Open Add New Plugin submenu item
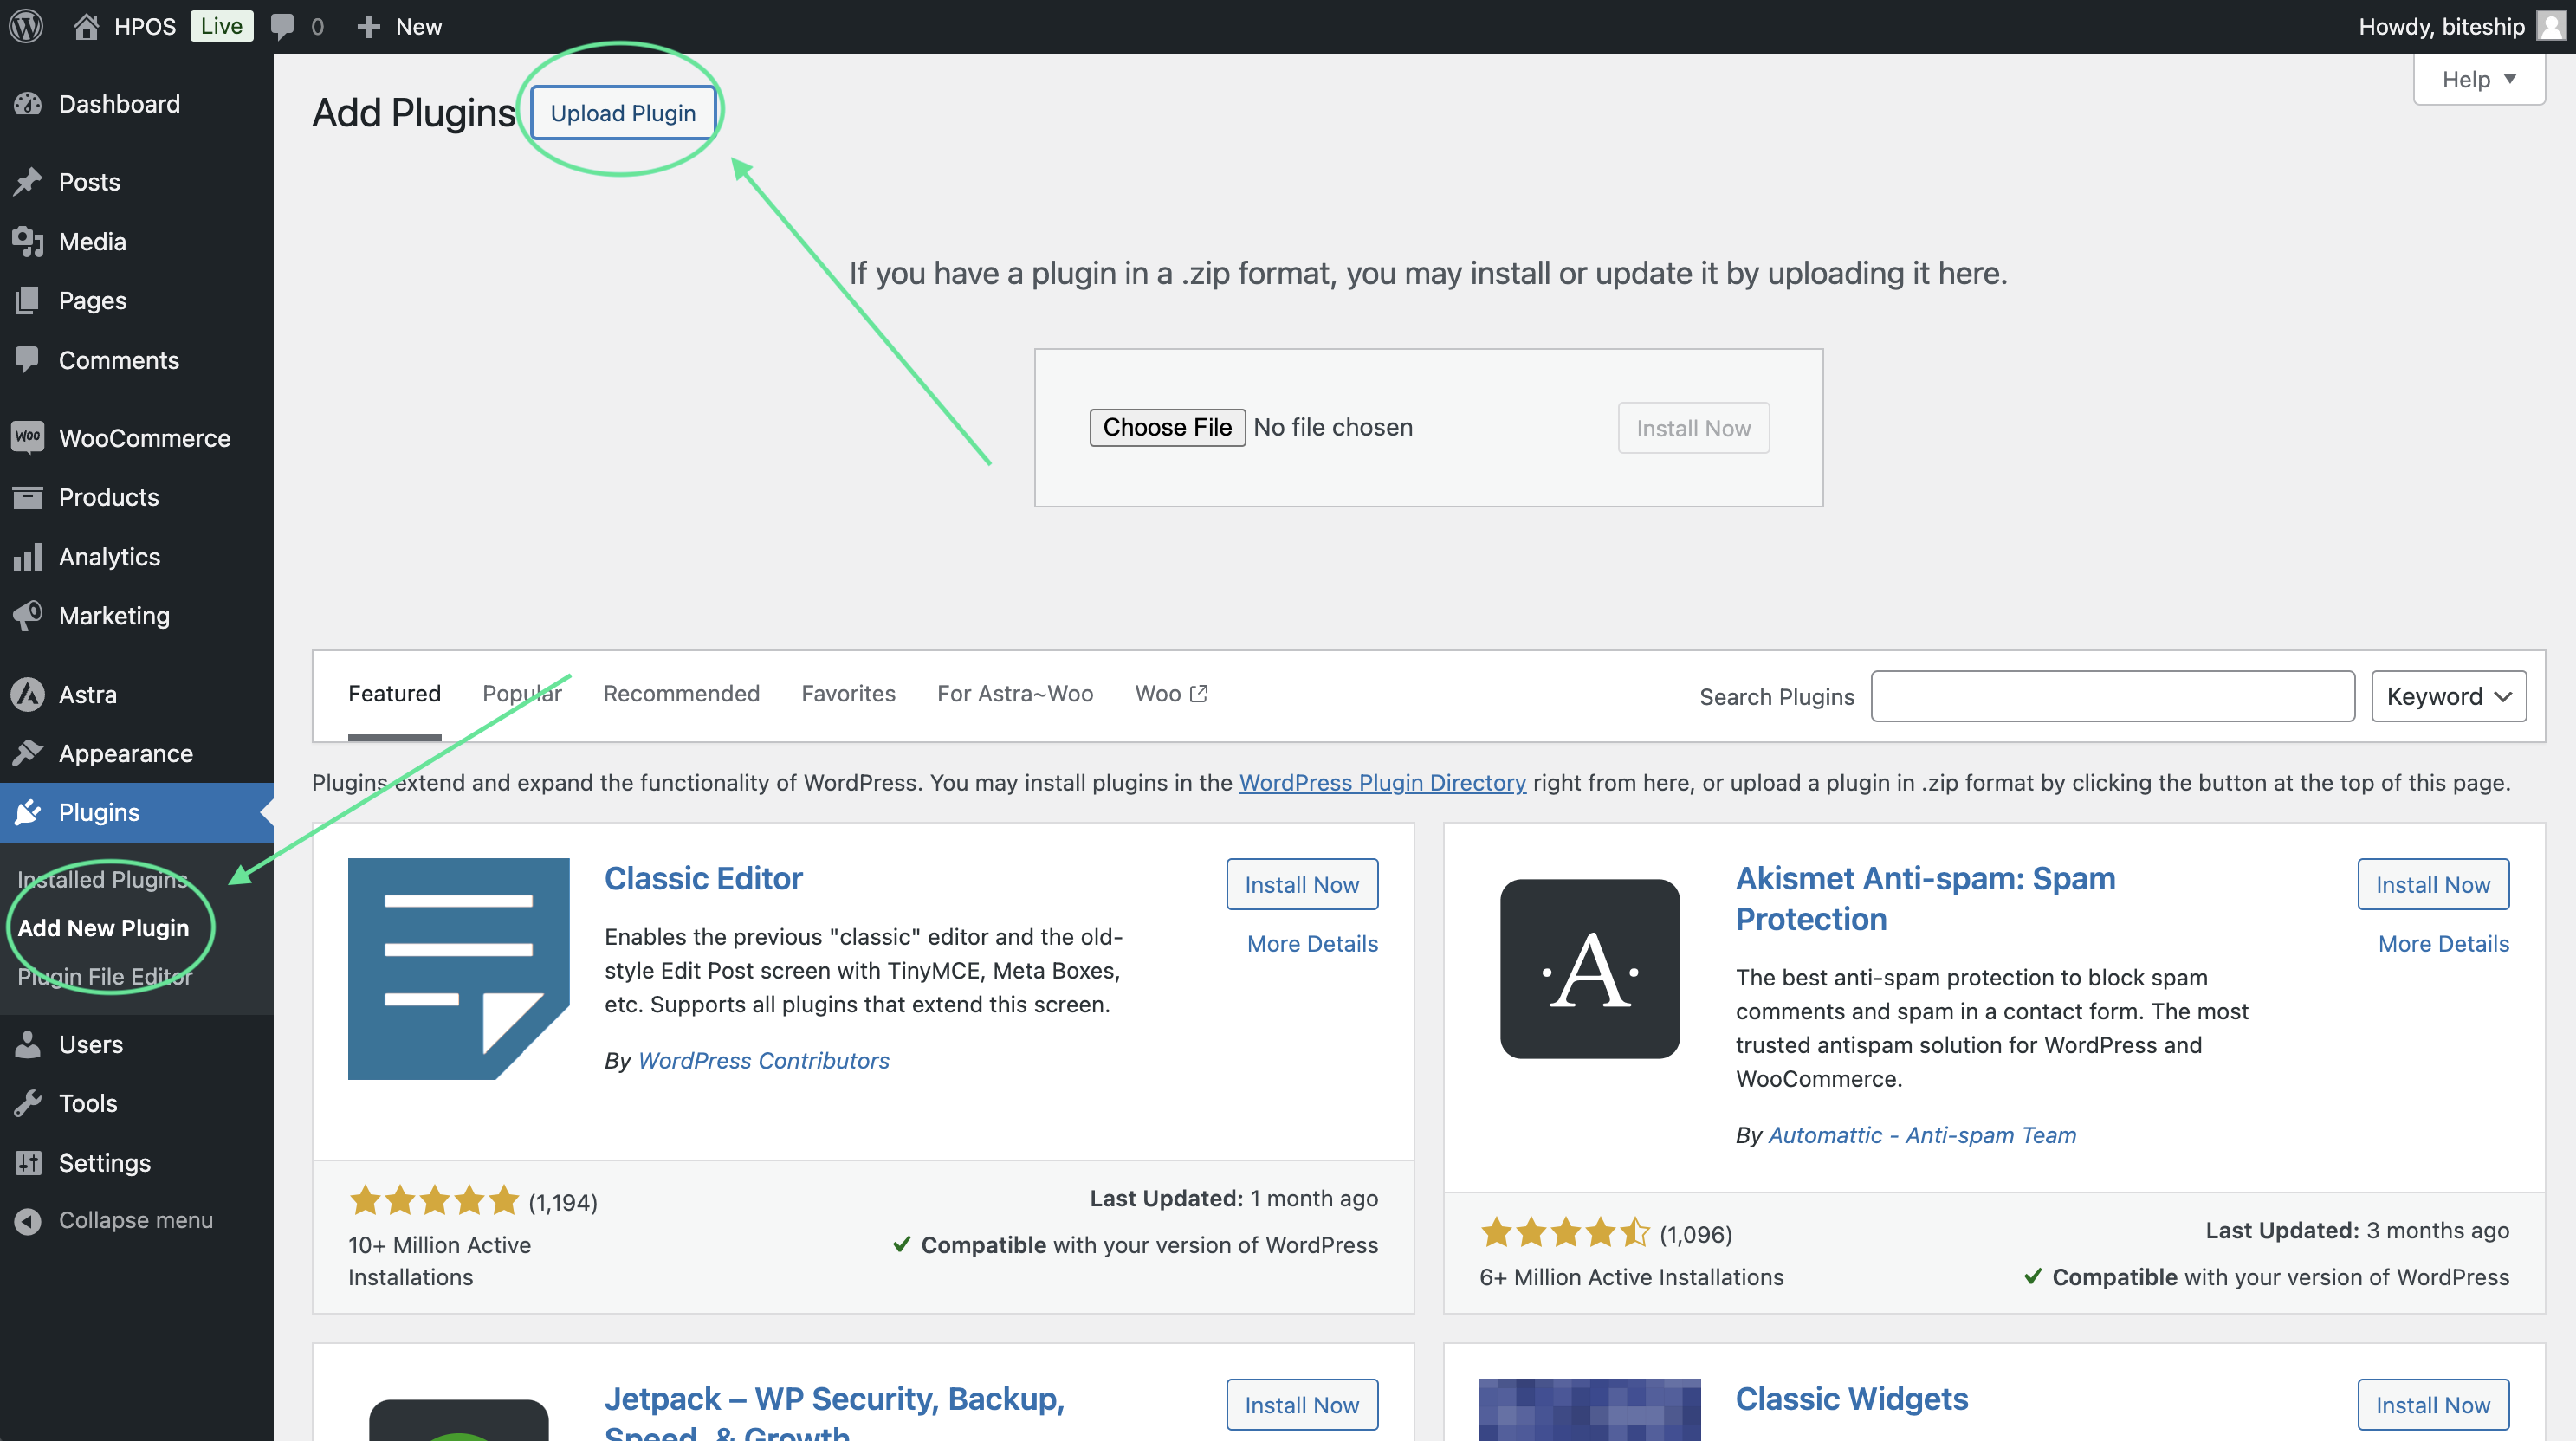Viewport: 2576px width, 1441px height. click(103, 928)
